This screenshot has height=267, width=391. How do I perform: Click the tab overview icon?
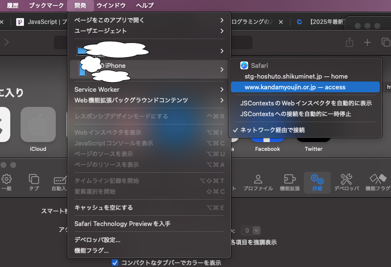point(386,42)
